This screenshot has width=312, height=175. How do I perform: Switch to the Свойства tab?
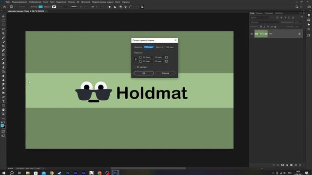coord(279,13)
